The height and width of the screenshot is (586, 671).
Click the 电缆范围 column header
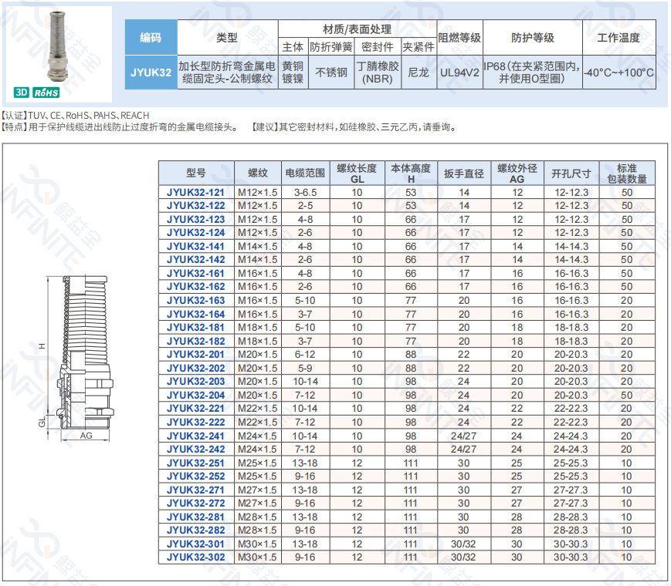(305, 173)
